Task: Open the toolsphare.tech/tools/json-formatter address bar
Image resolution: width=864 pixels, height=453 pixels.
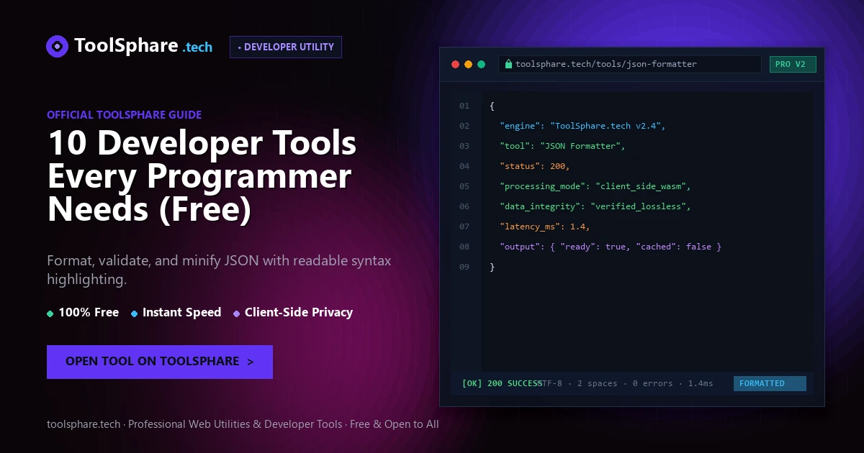Action: pos(629,64)
